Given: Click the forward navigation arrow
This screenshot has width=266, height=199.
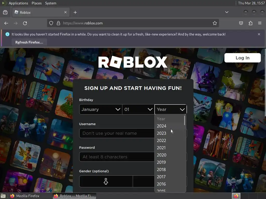Looking at the screenshot, I should pos(16,23).
